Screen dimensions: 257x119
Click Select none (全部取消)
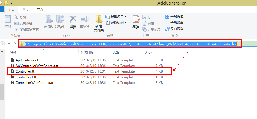174,23
